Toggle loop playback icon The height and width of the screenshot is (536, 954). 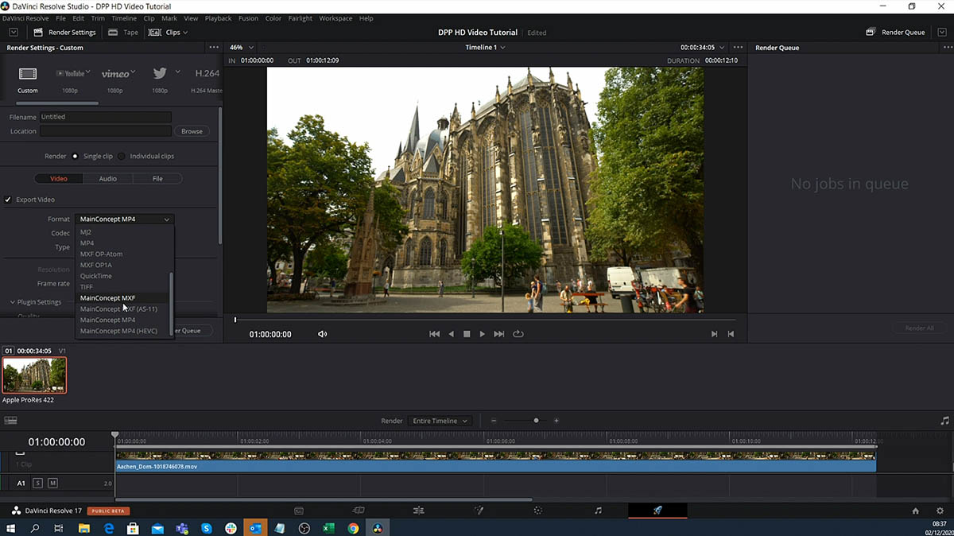(518, 334)
